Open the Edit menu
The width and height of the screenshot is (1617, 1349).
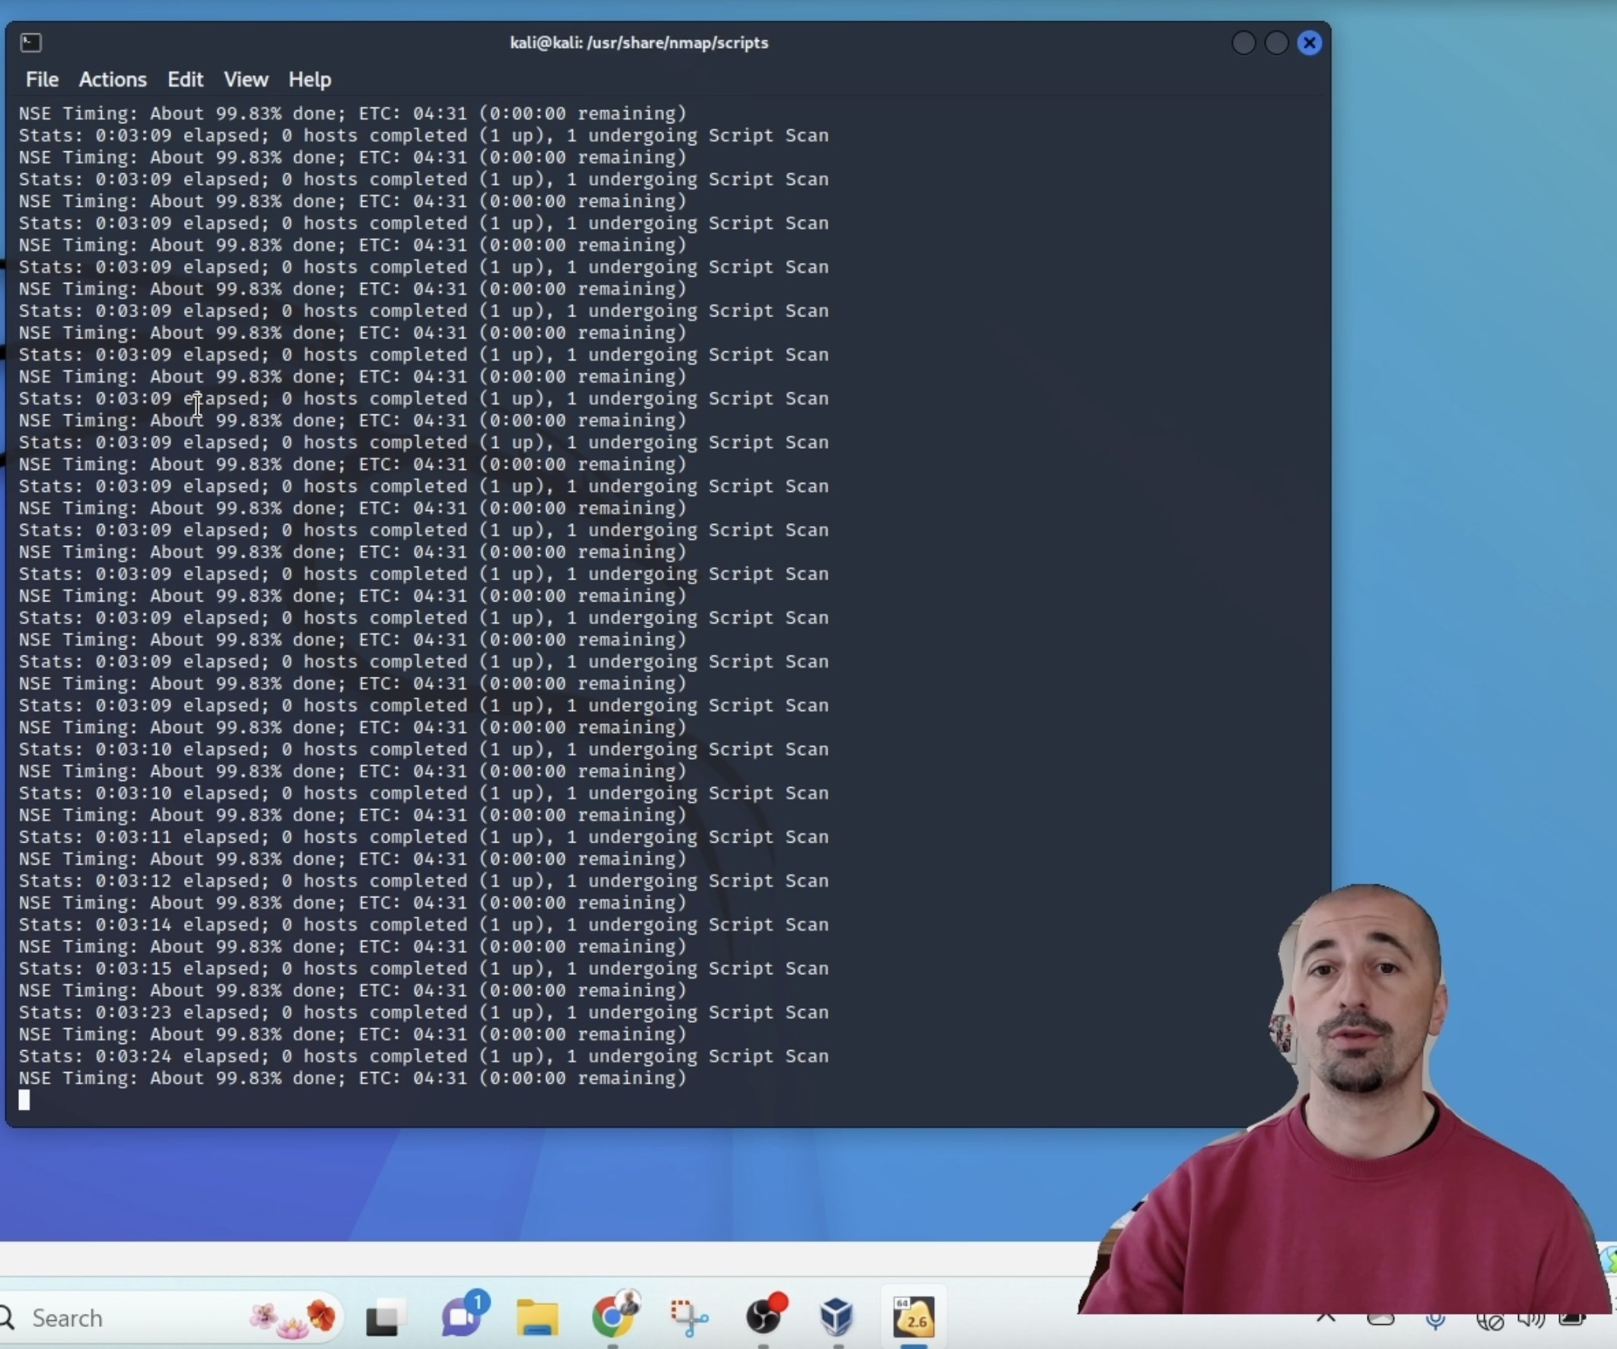point(185,79)
